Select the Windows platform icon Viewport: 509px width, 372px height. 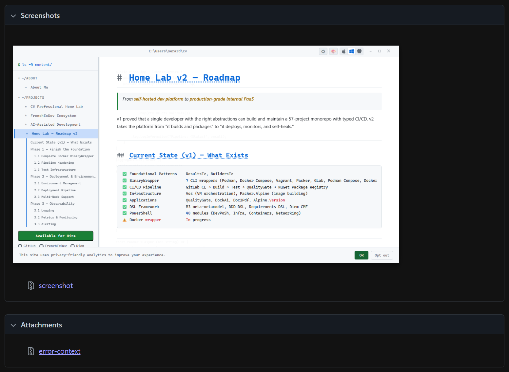click(351, 51)
